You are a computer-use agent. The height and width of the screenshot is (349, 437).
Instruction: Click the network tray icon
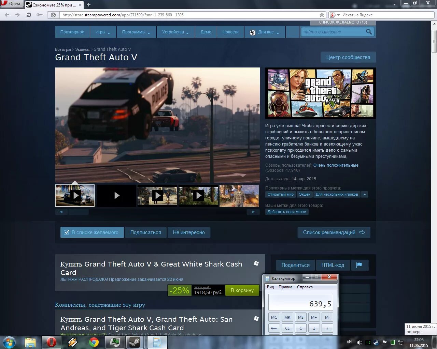[x=401, y=342]
